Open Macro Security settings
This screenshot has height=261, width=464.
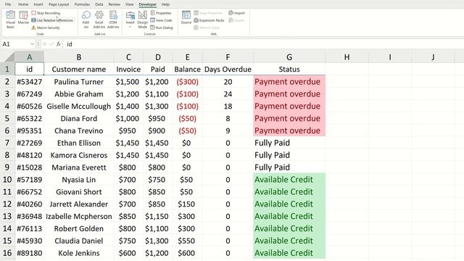pos(46,28)
